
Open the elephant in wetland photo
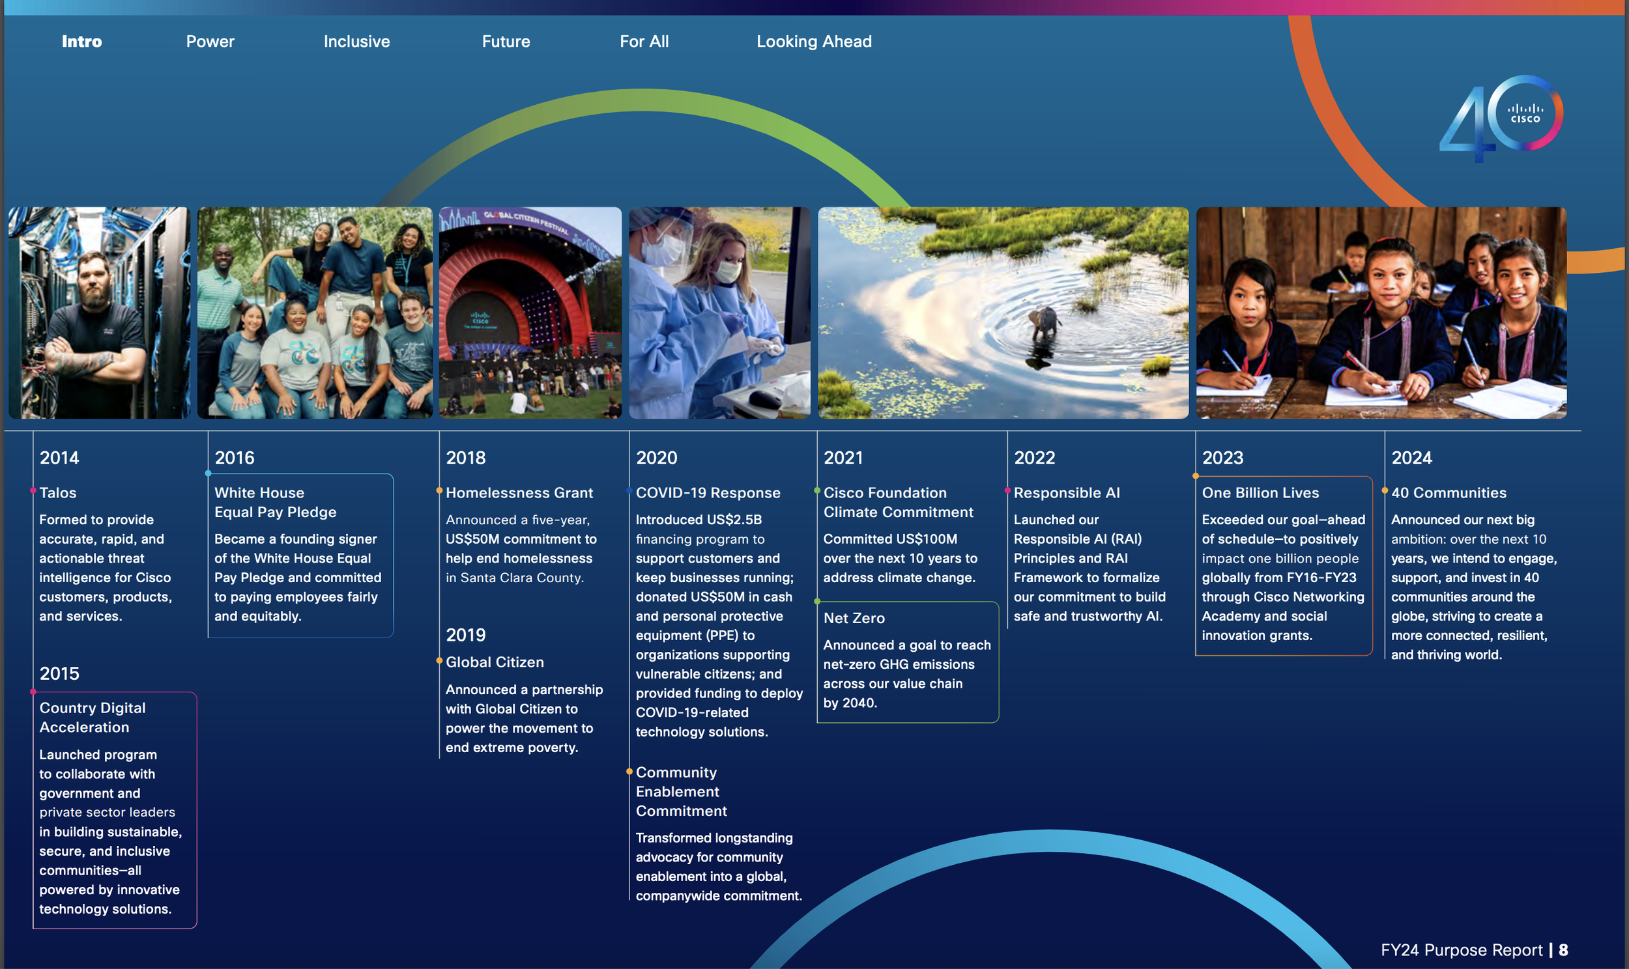(1003, 312)
